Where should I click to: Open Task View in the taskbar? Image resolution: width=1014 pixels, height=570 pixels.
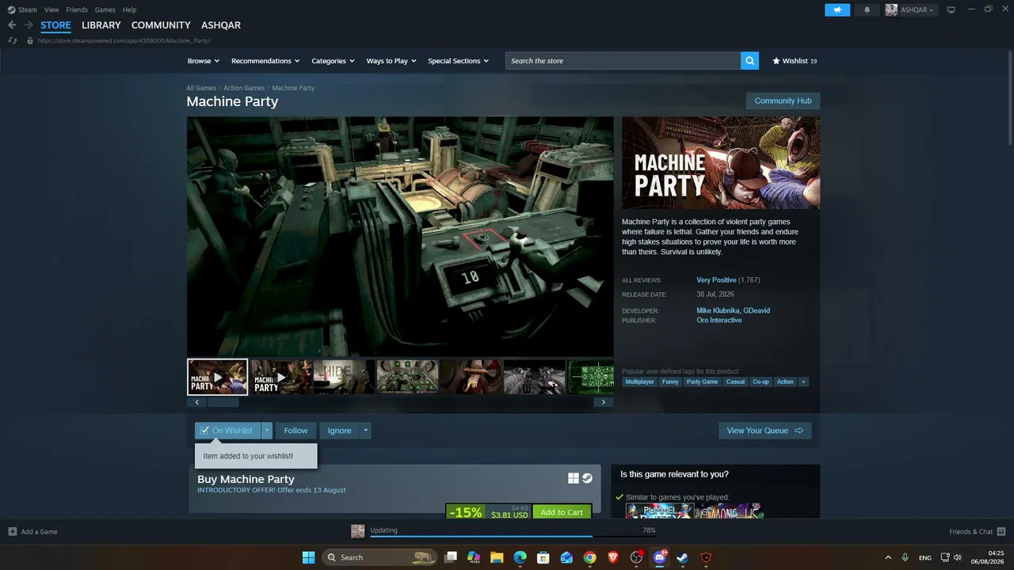(451, 557)
